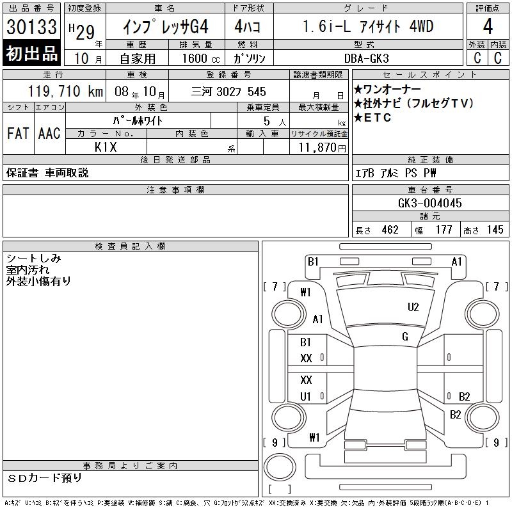Viewport: 512px width, 512px height.
Task: Click the mileage 119,710 km
Action: tap(65, 92)
